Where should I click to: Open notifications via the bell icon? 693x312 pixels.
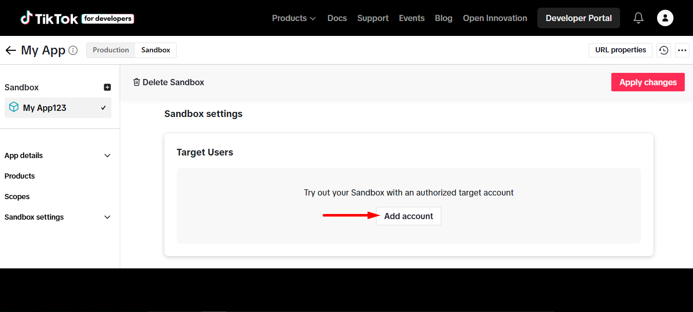click(638, 17)
